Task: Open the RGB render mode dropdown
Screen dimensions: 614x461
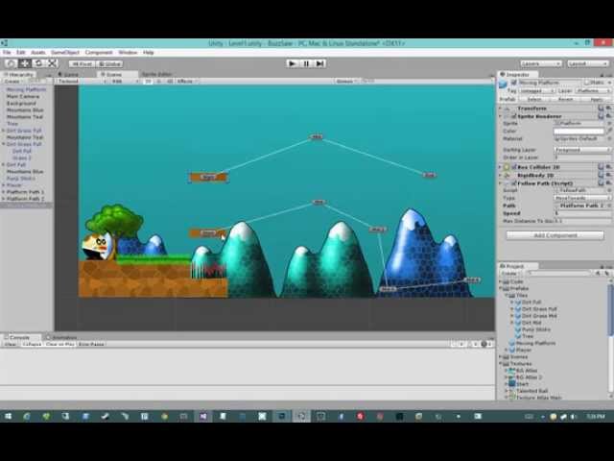Action: 125,81
